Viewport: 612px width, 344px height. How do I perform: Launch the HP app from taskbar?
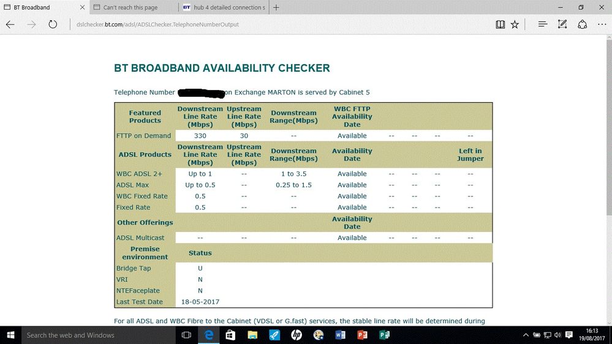point(297,335)
